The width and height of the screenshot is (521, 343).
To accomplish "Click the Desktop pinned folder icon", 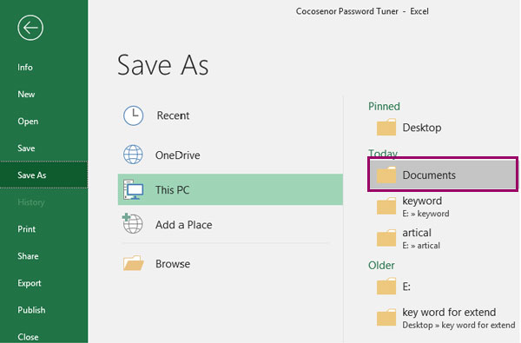I will [386, 128].
